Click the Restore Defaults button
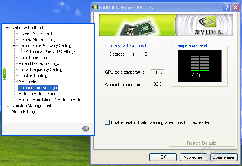Viewport: 242px width, 166px height. [x=202, y=143]
